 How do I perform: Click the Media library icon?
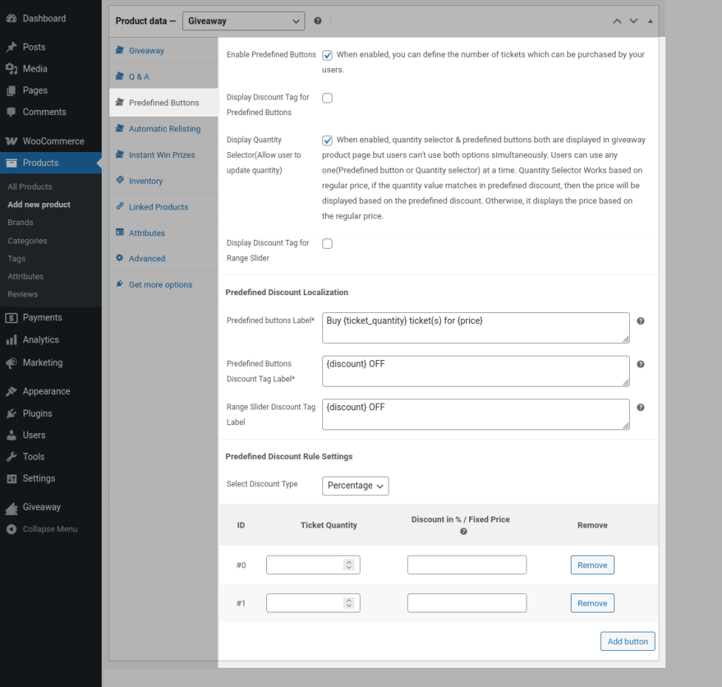[x=12, y=69]
